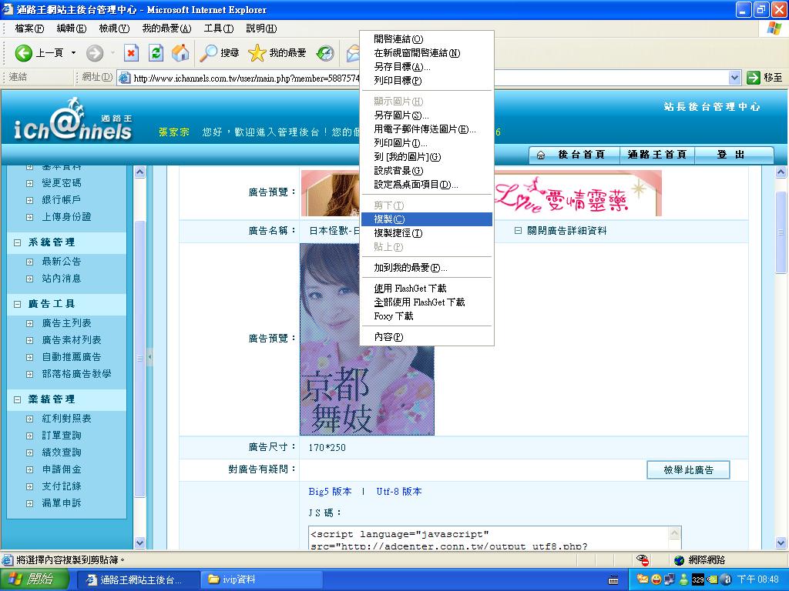The width and height of the screenshot is (789, 591).
Task: Collapse the 廣告工具 section
Action: tap(18, 304)
